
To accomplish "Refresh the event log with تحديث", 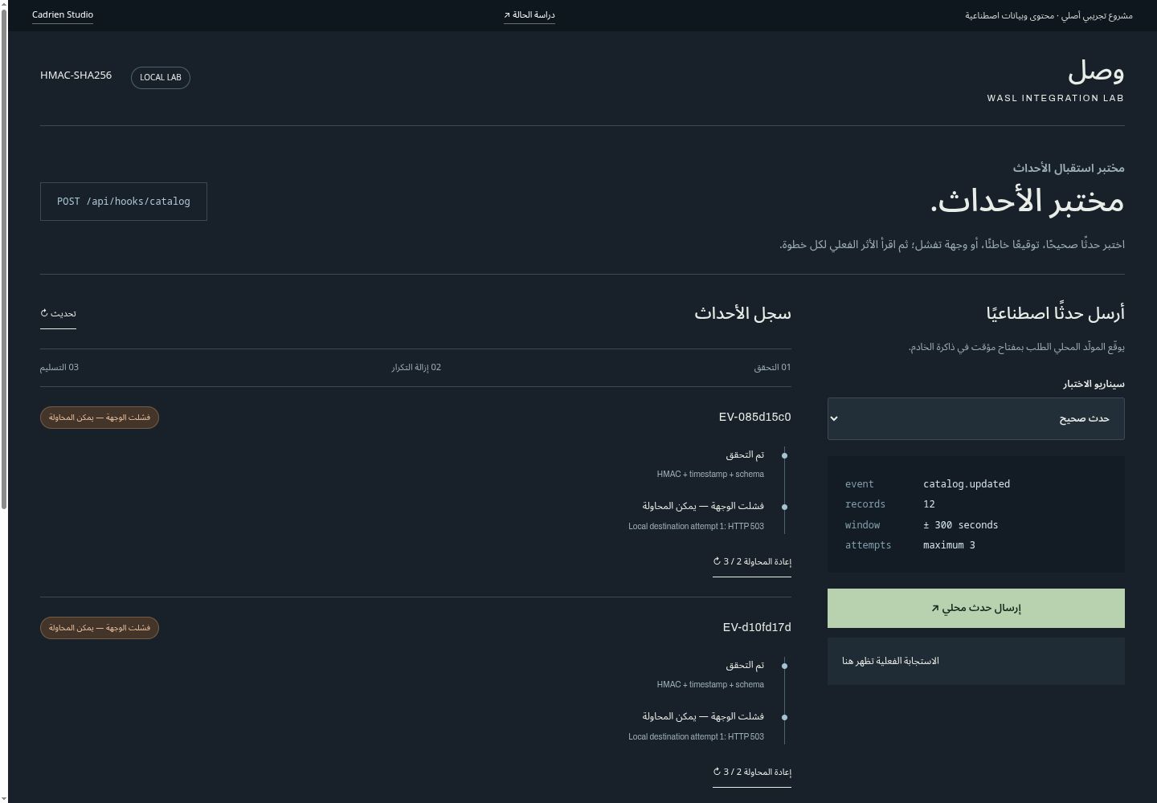I will [58, 314].
